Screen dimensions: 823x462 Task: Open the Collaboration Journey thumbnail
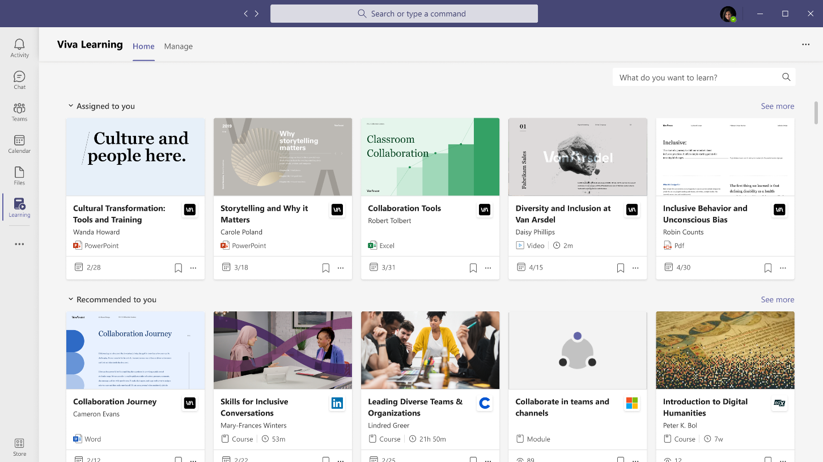coord(135,350)
